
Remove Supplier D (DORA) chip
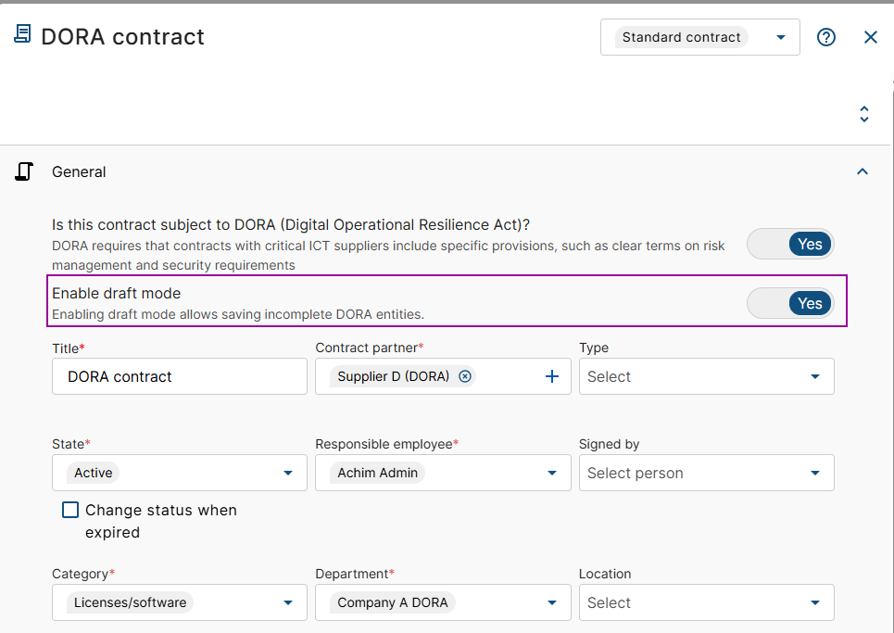tap(465, 376)
